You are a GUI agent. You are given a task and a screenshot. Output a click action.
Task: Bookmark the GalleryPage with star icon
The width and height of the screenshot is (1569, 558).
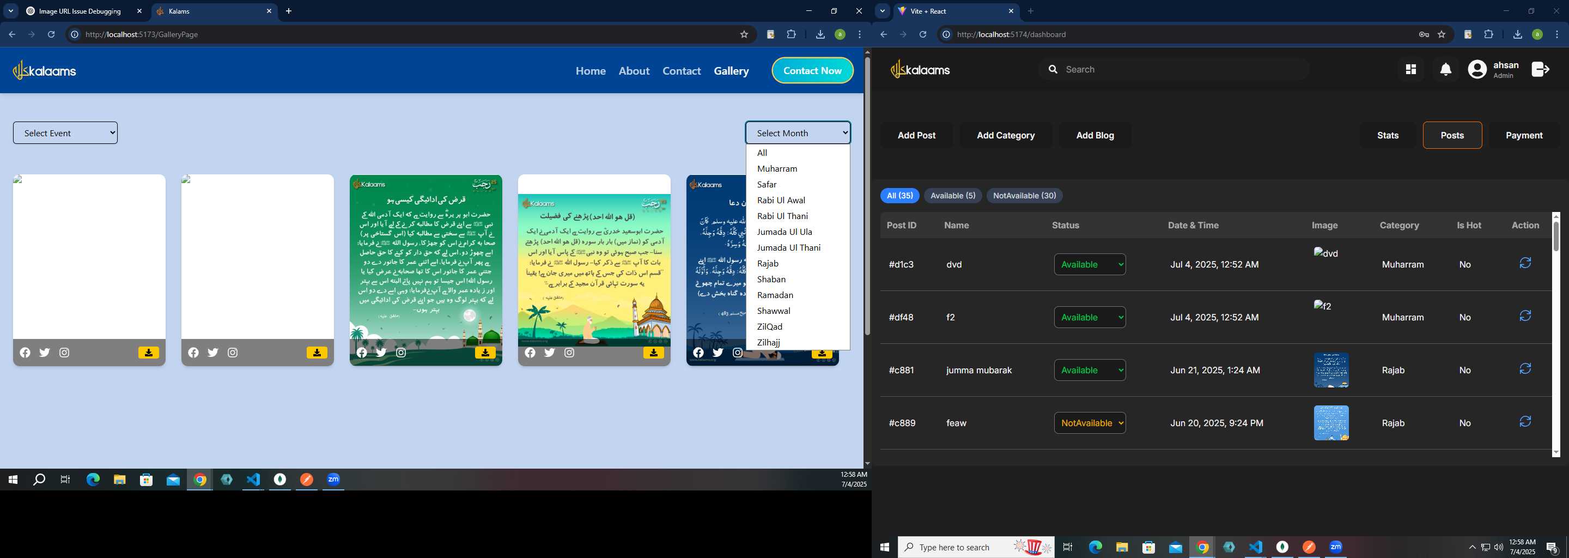coord(744,35)
